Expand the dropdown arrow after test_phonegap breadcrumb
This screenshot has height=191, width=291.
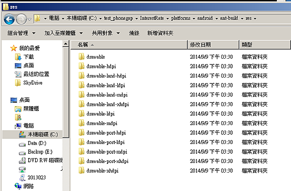click(x=136, y=18)
